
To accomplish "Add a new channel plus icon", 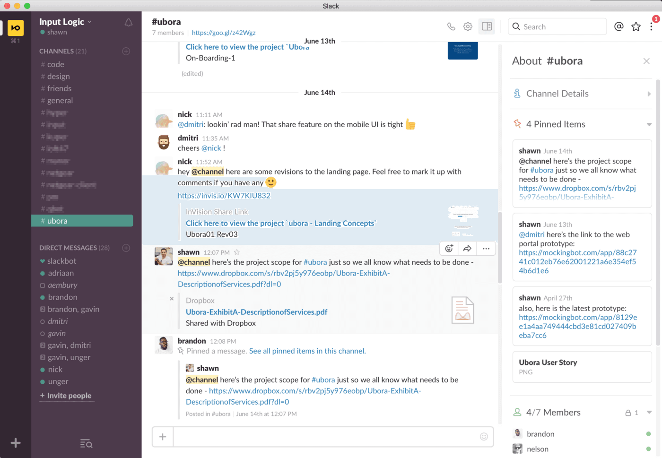I will 126,51.
